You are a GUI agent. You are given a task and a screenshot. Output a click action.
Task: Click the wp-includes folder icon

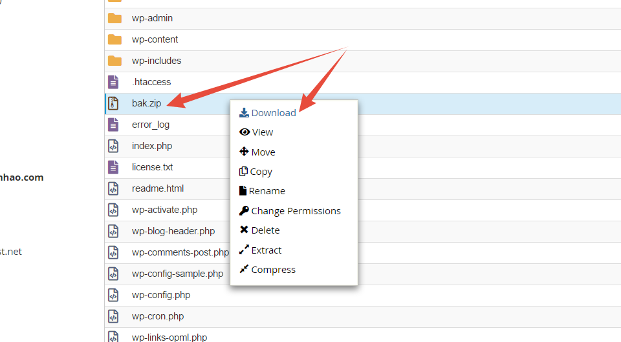click(114, 61)
